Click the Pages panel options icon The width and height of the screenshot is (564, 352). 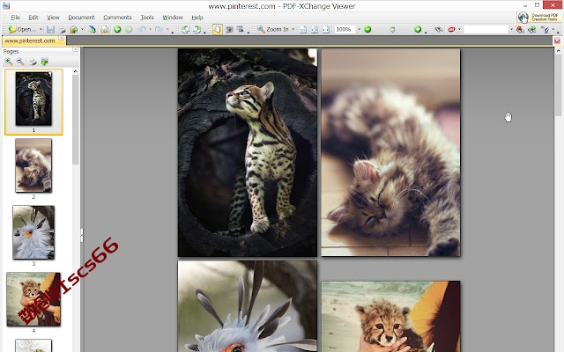pos(45,62)
